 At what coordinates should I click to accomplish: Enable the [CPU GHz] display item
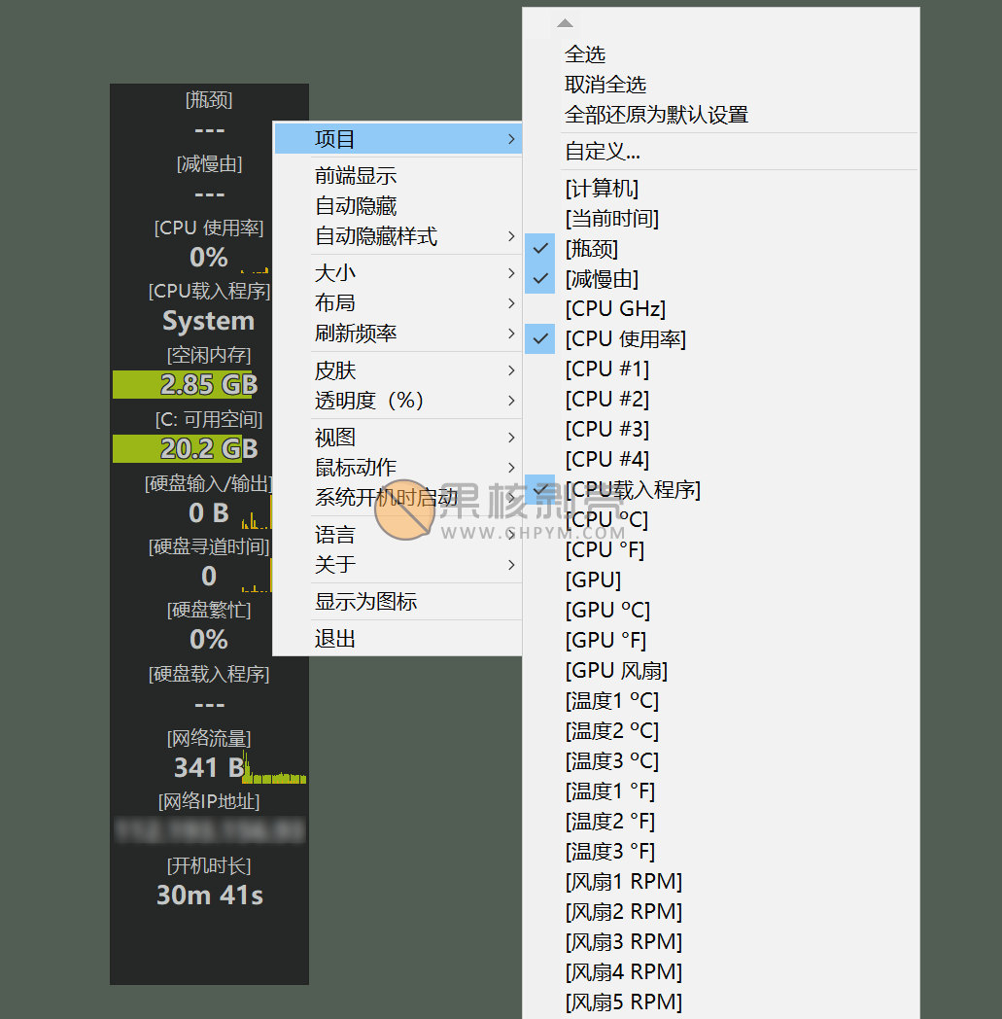(x=615, y=308)
